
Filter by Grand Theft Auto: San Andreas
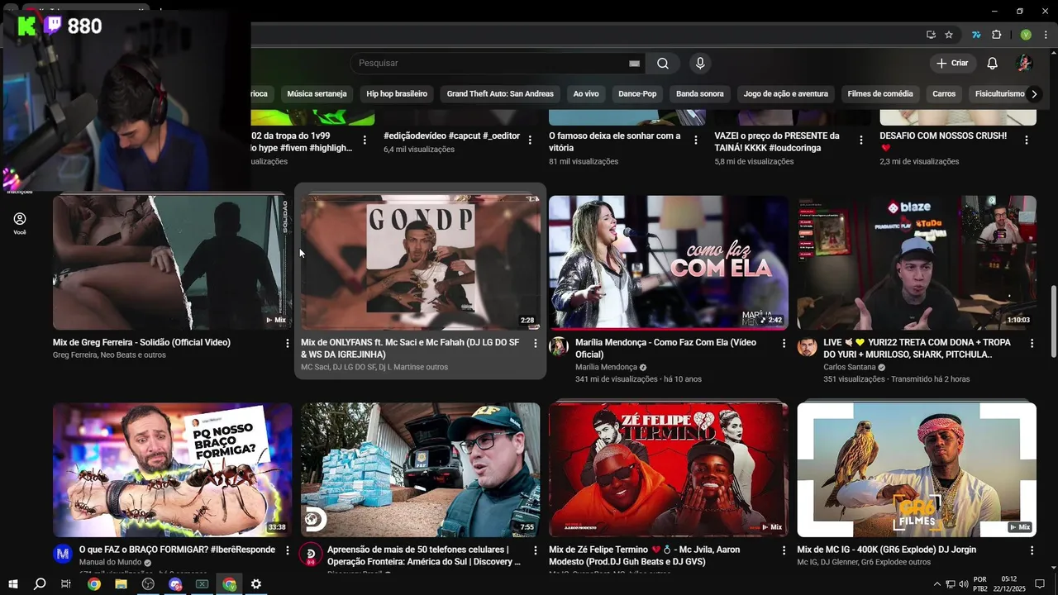click(x=500, y=94)
